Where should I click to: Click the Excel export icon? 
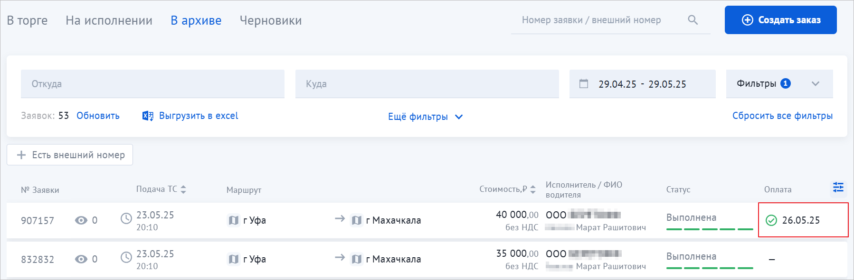tap(148, 116)
